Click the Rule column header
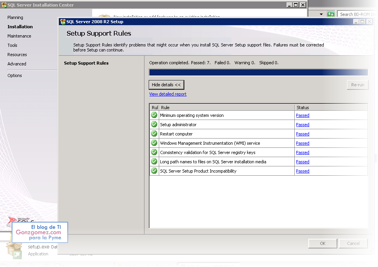Image resolution: width=378 pixels, height=267 pixels. tap(227, 108)
